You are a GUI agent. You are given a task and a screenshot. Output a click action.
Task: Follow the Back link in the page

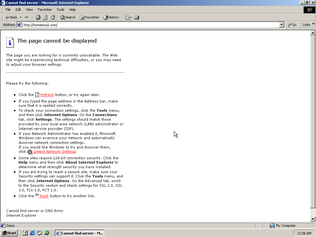click(x=44, y=196)
